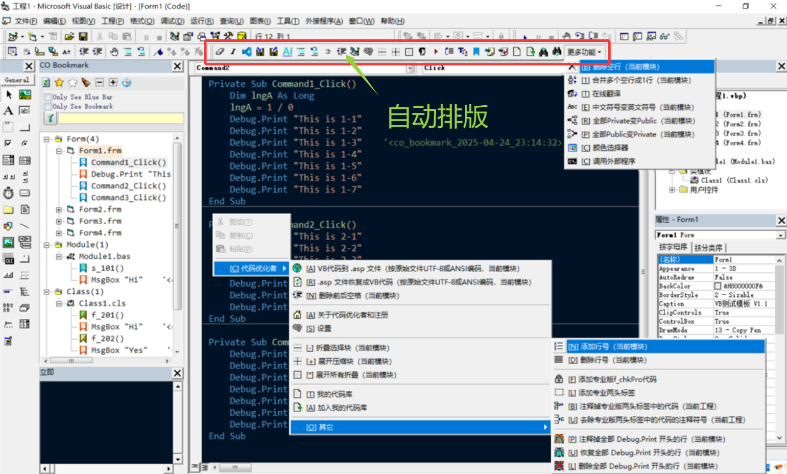Image resolution: width=787 pixels, height=474 pixels.
Task: Click the hand icon in the edit toolbar
Action: coord(114,52)
